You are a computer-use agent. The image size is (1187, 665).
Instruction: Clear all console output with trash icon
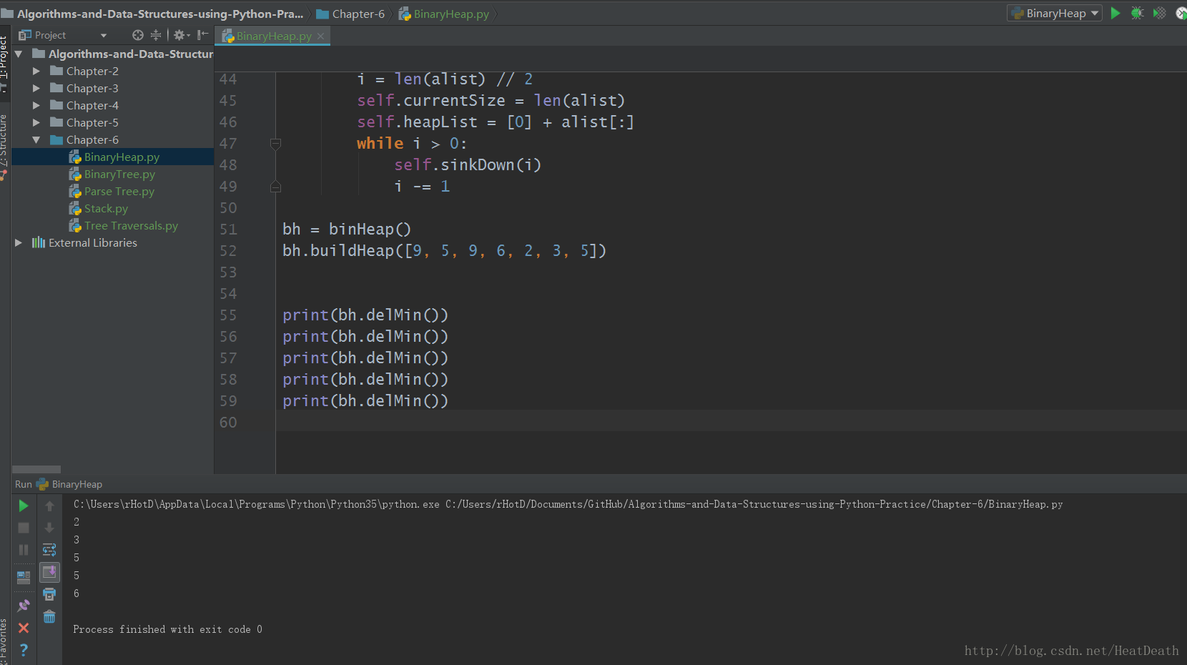[49, 616]
